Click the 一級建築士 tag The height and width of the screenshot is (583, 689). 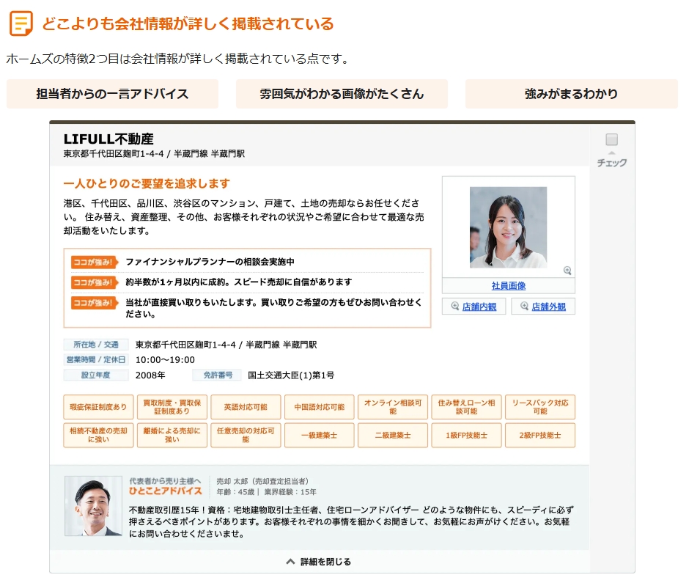click(320, 436)
